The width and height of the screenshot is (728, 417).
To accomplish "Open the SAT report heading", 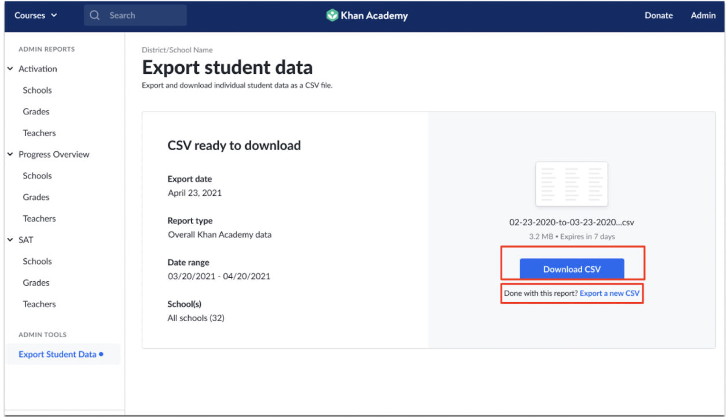I will (26, 240).
